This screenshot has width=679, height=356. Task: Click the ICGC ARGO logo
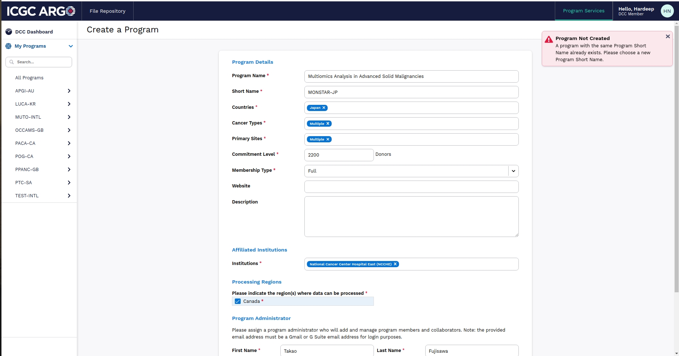[x=40, y=11]
